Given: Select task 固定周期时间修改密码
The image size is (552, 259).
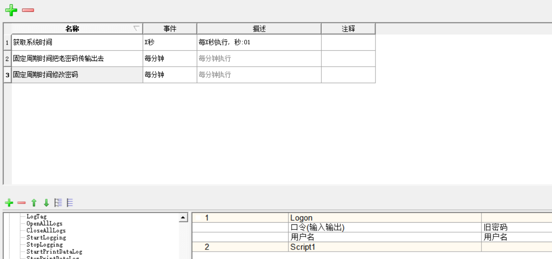Looking at the screenshot, I should click(x=77, y=75).
